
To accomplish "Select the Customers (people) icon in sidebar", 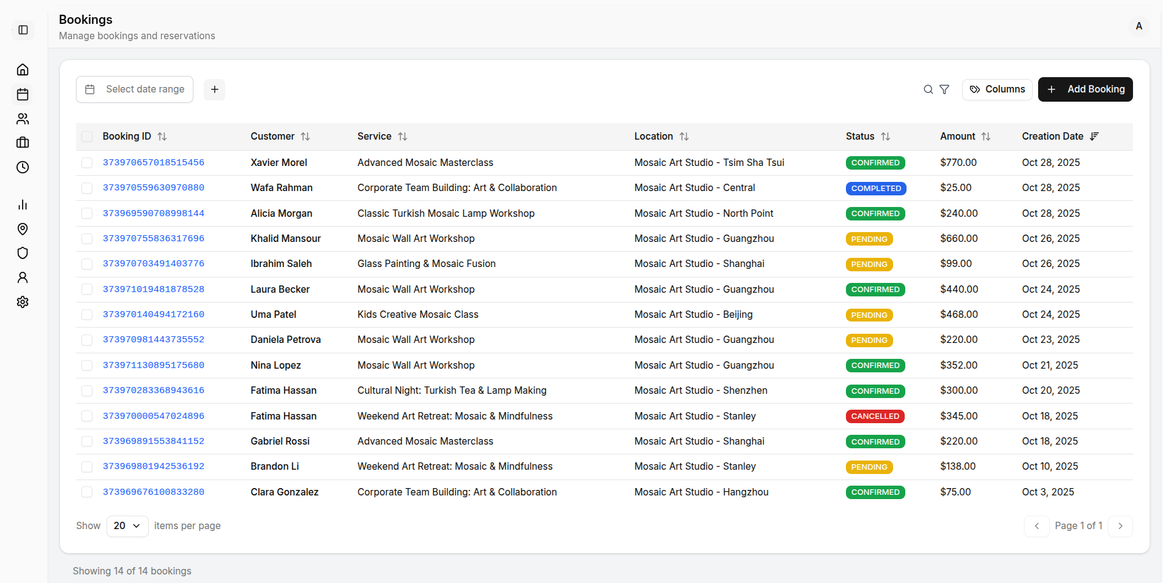I will pyautogui.click(x=23, y=118).
